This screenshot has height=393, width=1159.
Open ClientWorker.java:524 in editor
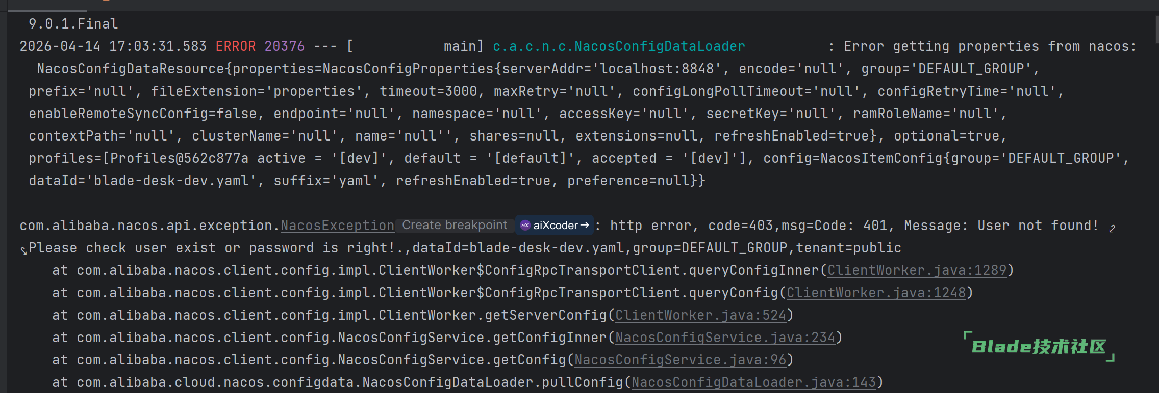(700, 315)
